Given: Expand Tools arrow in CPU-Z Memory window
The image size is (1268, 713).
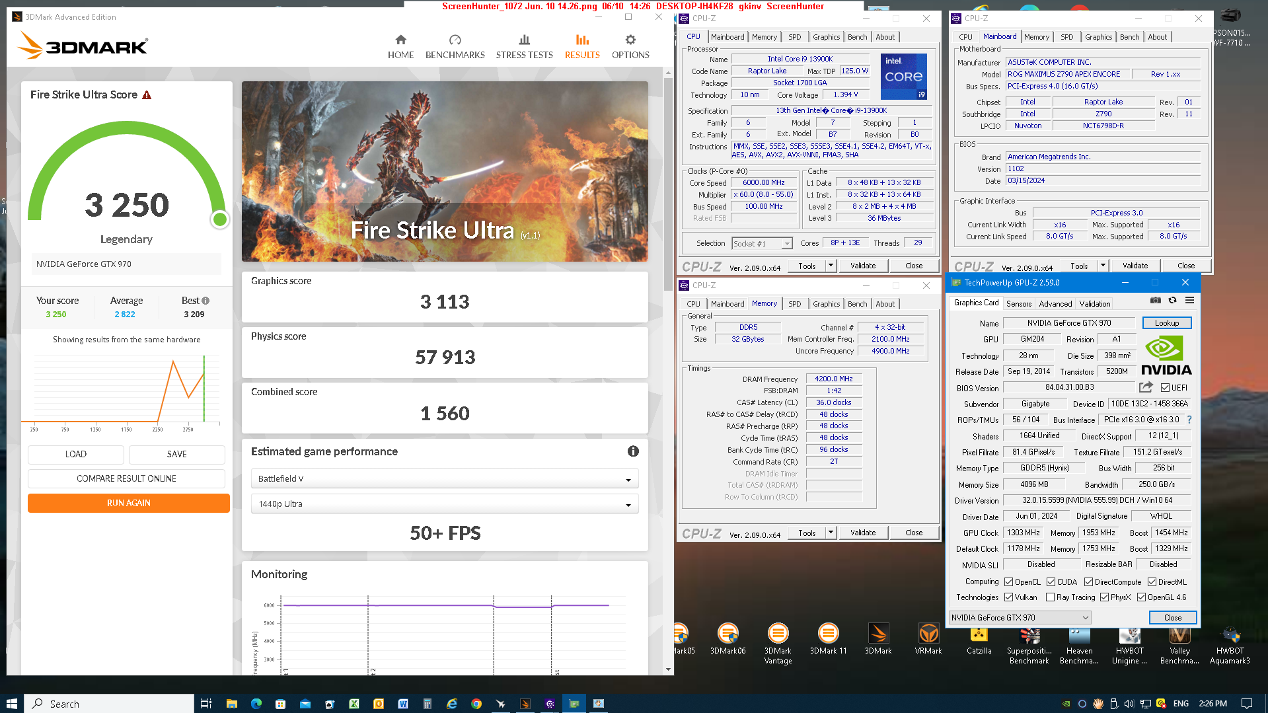Looking at the screenshot, I should [831, 533].
